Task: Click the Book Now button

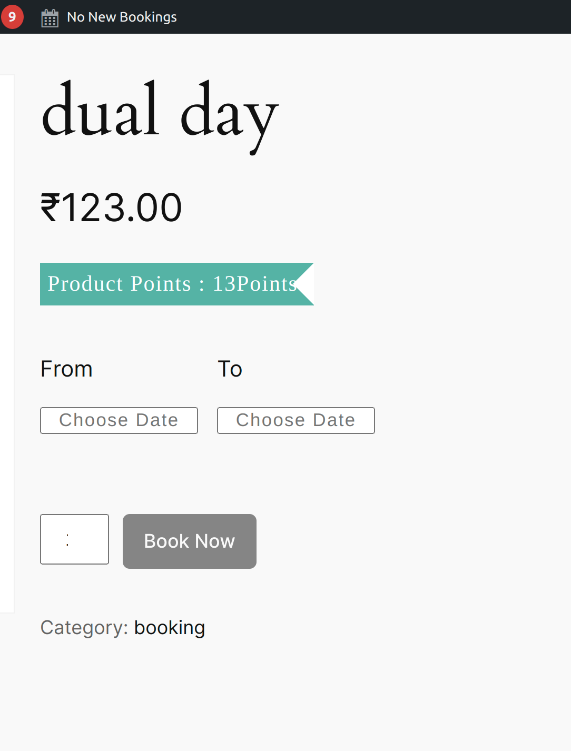Action: [190, 541]
